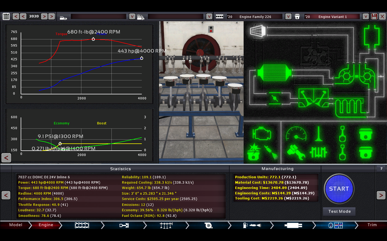Select the tachometer gauge icon
This screenshot has height=241, width=387.
296,134
